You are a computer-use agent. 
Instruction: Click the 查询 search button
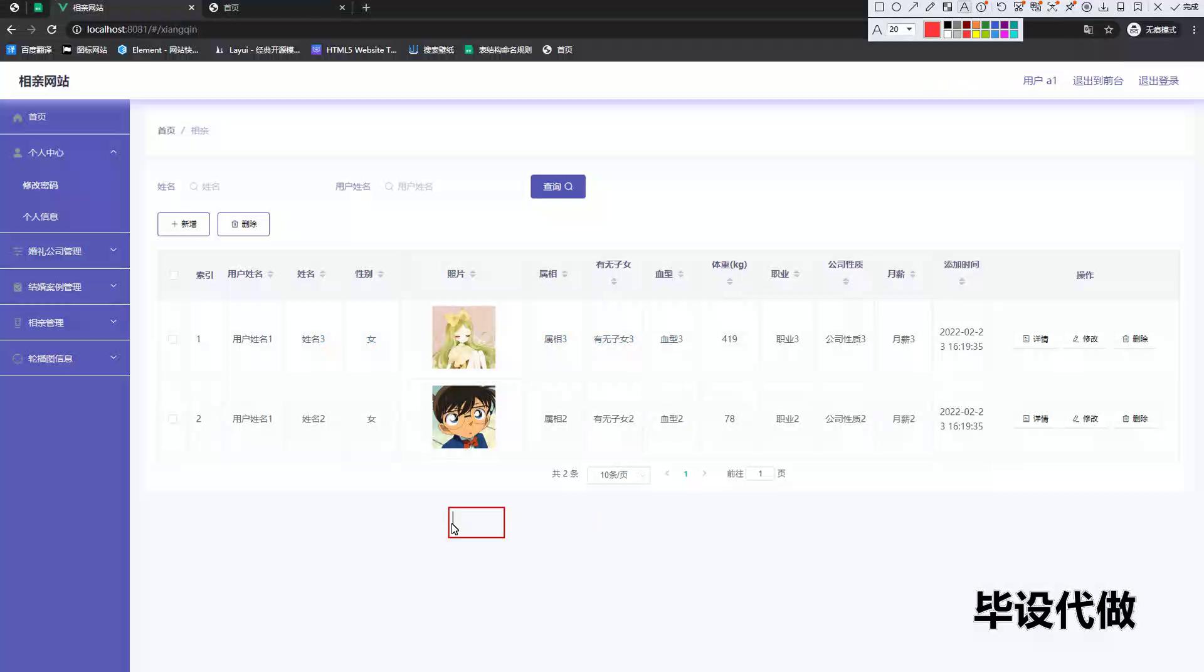tap(557, 186)
